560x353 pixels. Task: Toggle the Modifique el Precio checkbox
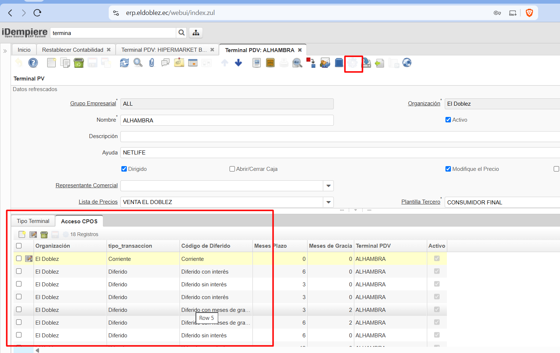click(448, 169)
